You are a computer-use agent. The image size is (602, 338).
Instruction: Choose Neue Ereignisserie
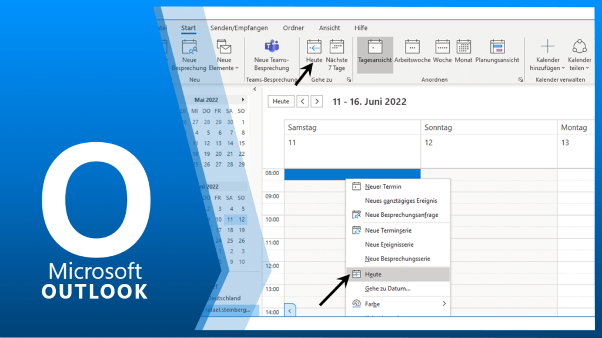398,245
